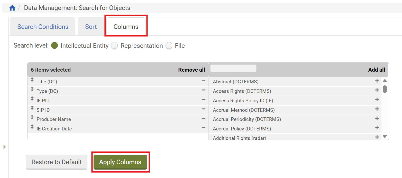Add Access Rights Policy ID (IE) column
Viewport: 402px width, 178px height.
click(377, 99)
